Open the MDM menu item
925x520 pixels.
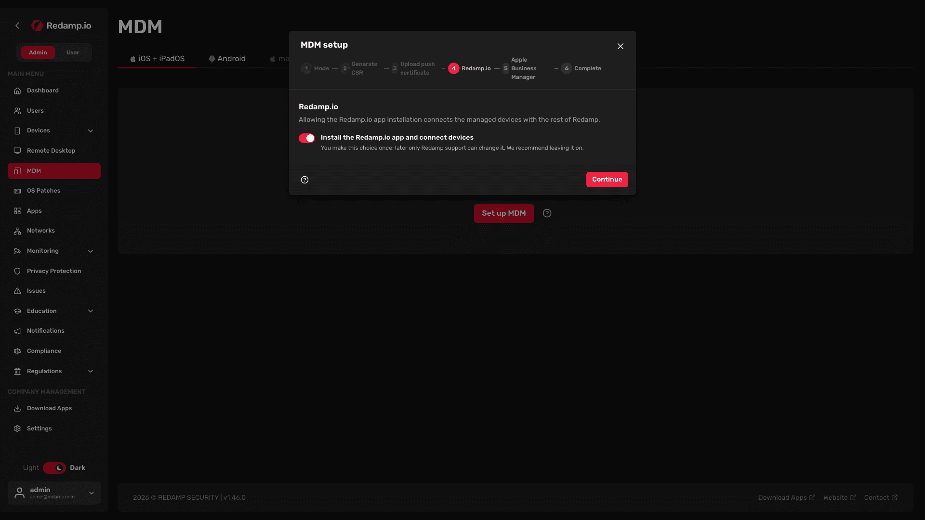[x=54, y=171]
